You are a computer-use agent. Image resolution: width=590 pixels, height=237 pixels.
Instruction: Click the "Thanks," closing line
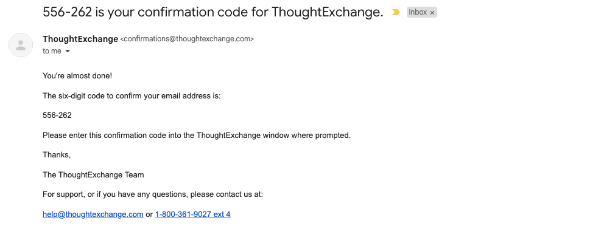pyautogui.click(x=57, y=155)
